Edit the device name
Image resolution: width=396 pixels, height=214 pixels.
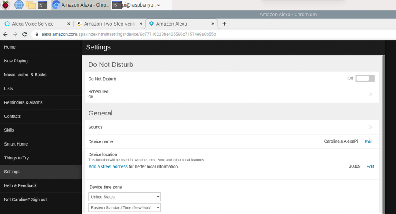click(x=369, y=141)
